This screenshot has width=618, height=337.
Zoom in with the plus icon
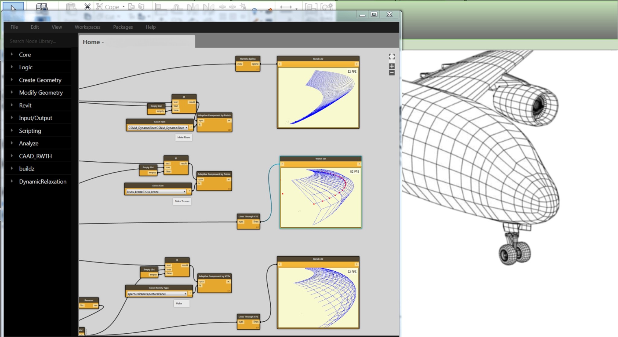tap(392, 66)
